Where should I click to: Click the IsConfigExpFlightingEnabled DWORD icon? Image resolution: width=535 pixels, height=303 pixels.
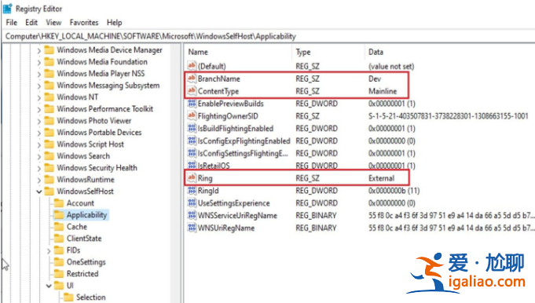click(192, 141)
